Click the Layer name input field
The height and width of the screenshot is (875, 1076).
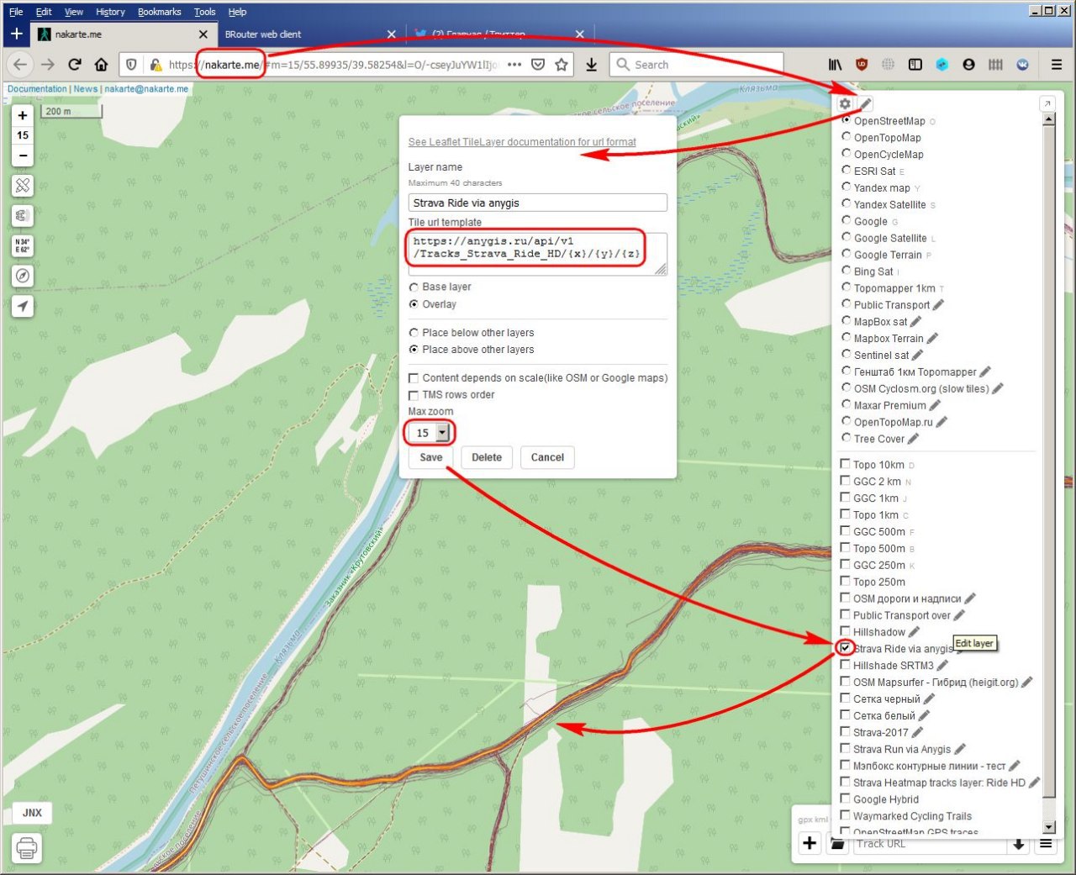point(538,203)
